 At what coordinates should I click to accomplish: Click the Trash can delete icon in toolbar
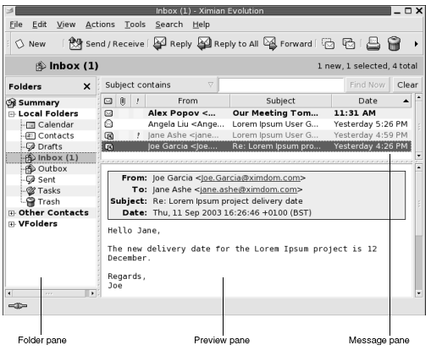(394, 44)
